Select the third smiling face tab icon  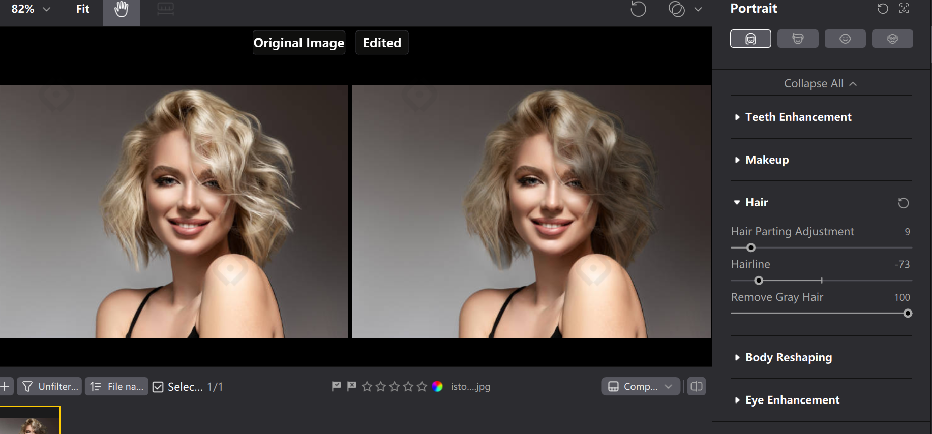(845, 39)
